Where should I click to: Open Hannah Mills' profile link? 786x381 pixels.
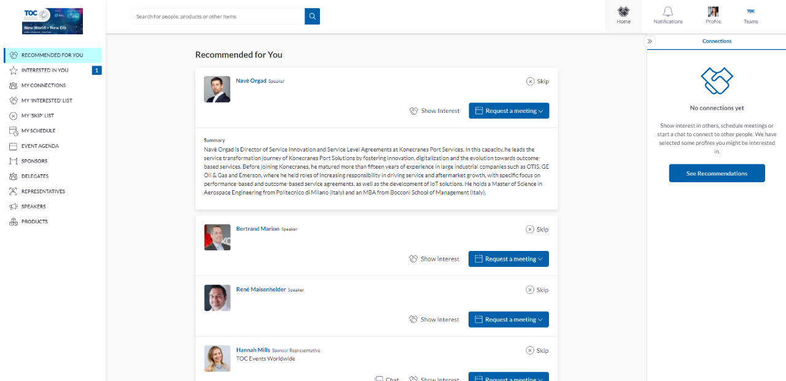(x=253, y=350)
